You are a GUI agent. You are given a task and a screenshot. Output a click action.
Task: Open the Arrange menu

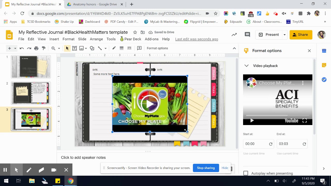96,39
